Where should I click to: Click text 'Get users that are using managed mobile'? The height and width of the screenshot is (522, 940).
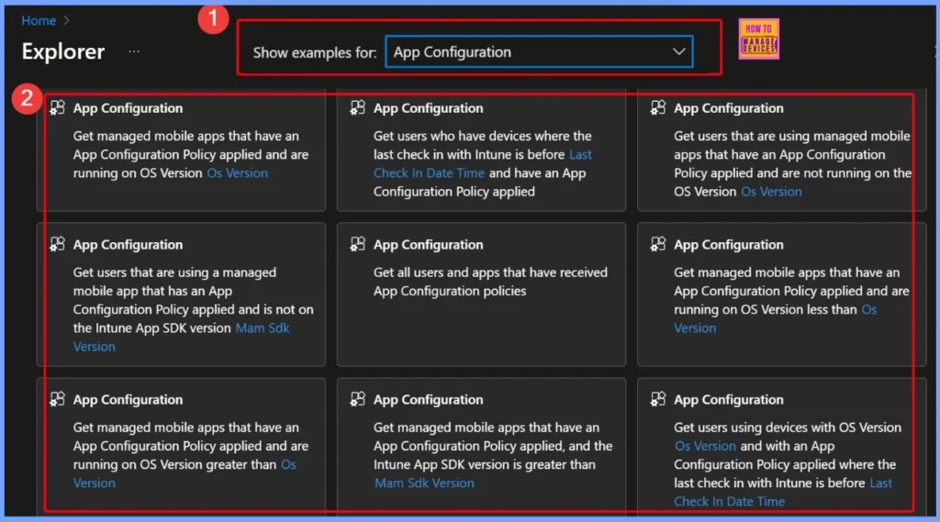click(x=792, y=136)
